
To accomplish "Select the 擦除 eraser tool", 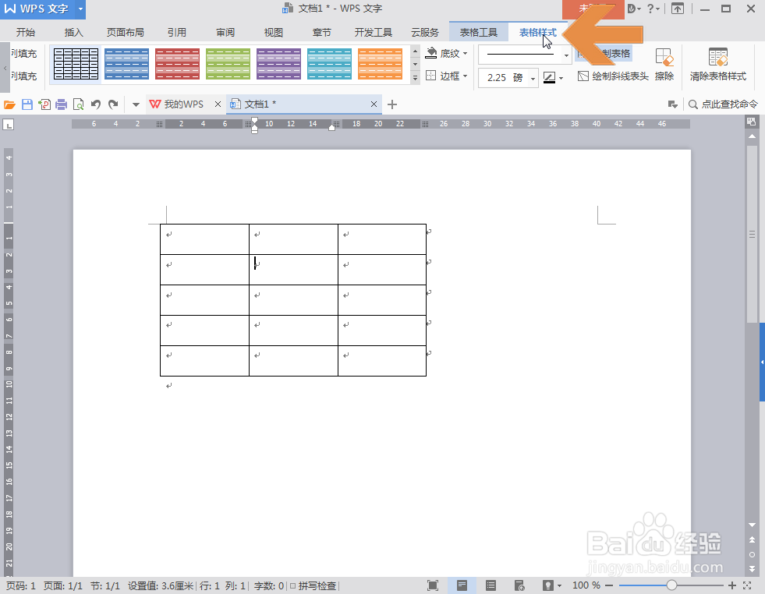I will [664, 65].
